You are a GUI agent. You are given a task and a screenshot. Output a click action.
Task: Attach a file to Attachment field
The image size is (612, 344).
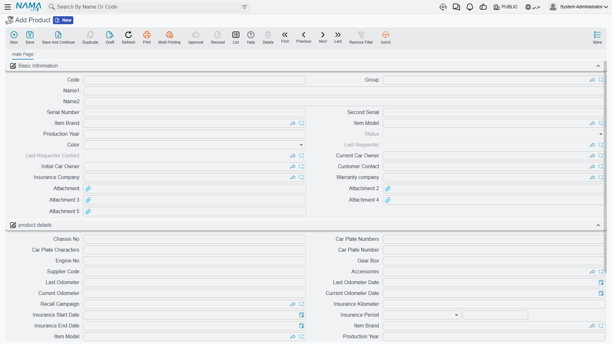pyautogui.click(x=88, y=189)
